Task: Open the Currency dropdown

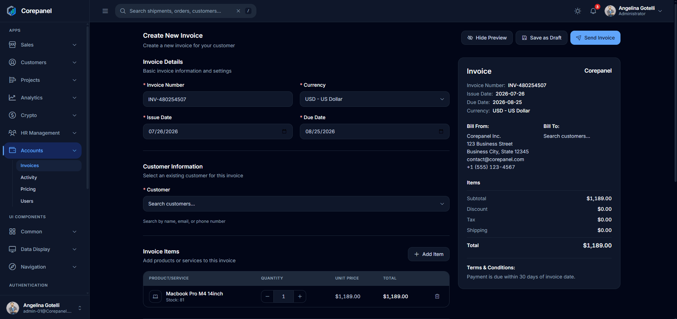Action: click(375, 99)
